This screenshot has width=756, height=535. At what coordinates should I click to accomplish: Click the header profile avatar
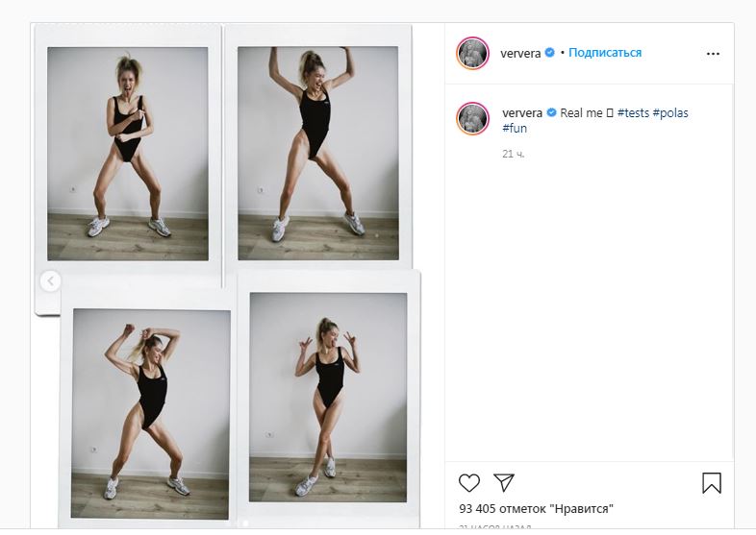(473, 54)
